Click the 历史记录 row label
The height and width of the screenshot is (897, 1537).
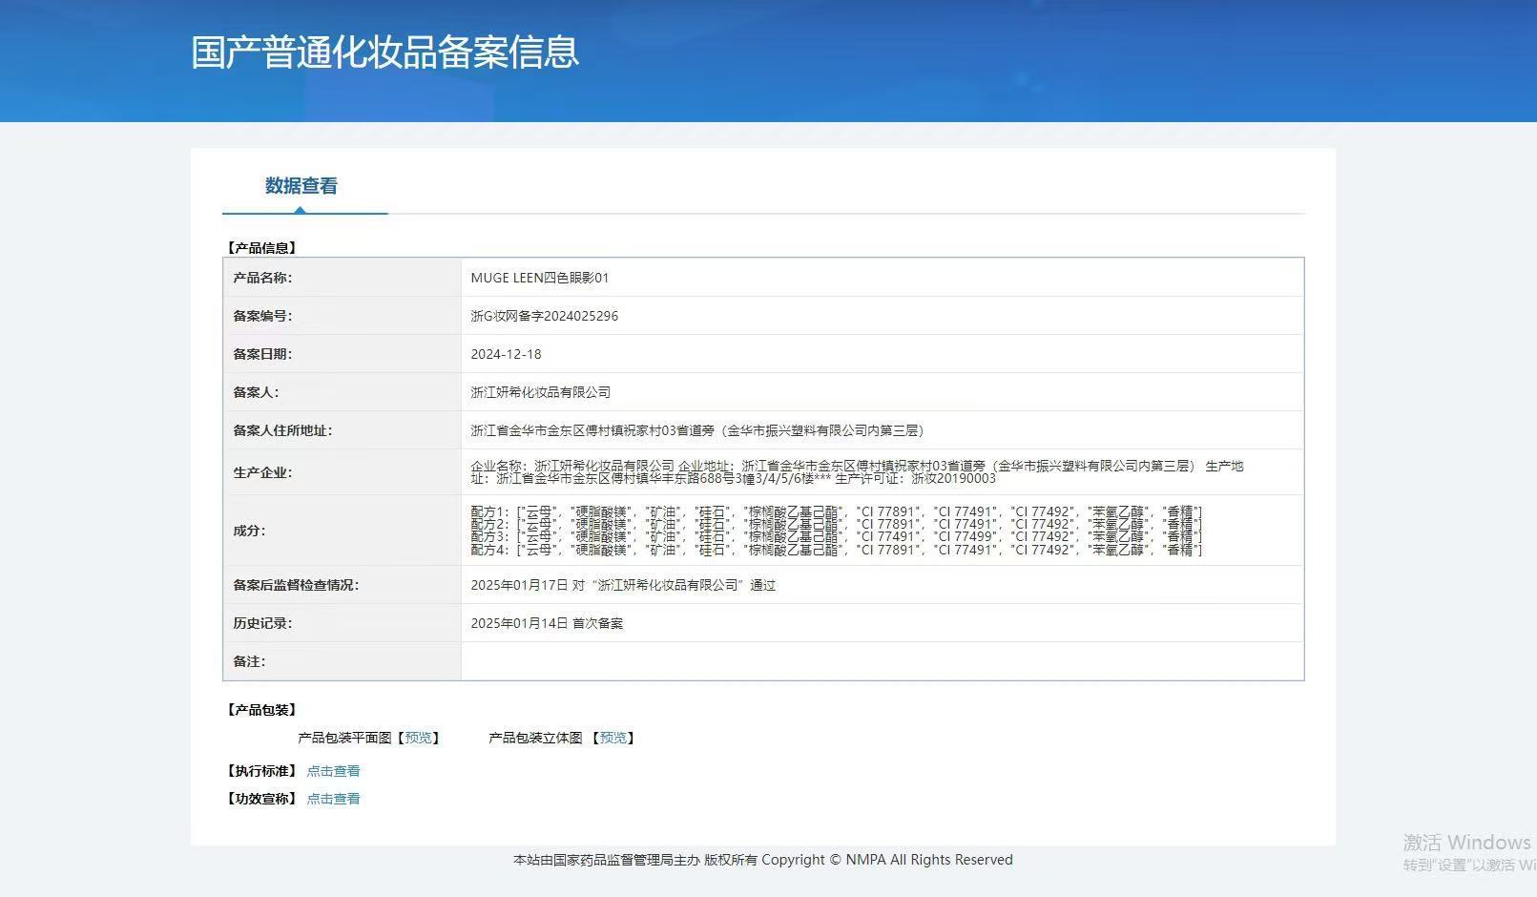coord(262,623)
